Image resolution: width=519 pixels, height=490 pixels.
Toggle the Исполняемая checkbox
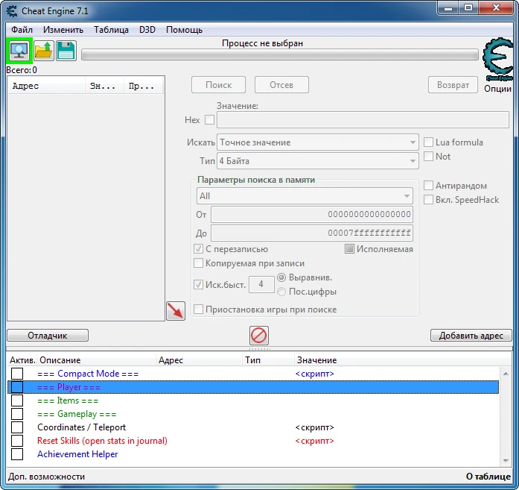click(x=349, y=248)
